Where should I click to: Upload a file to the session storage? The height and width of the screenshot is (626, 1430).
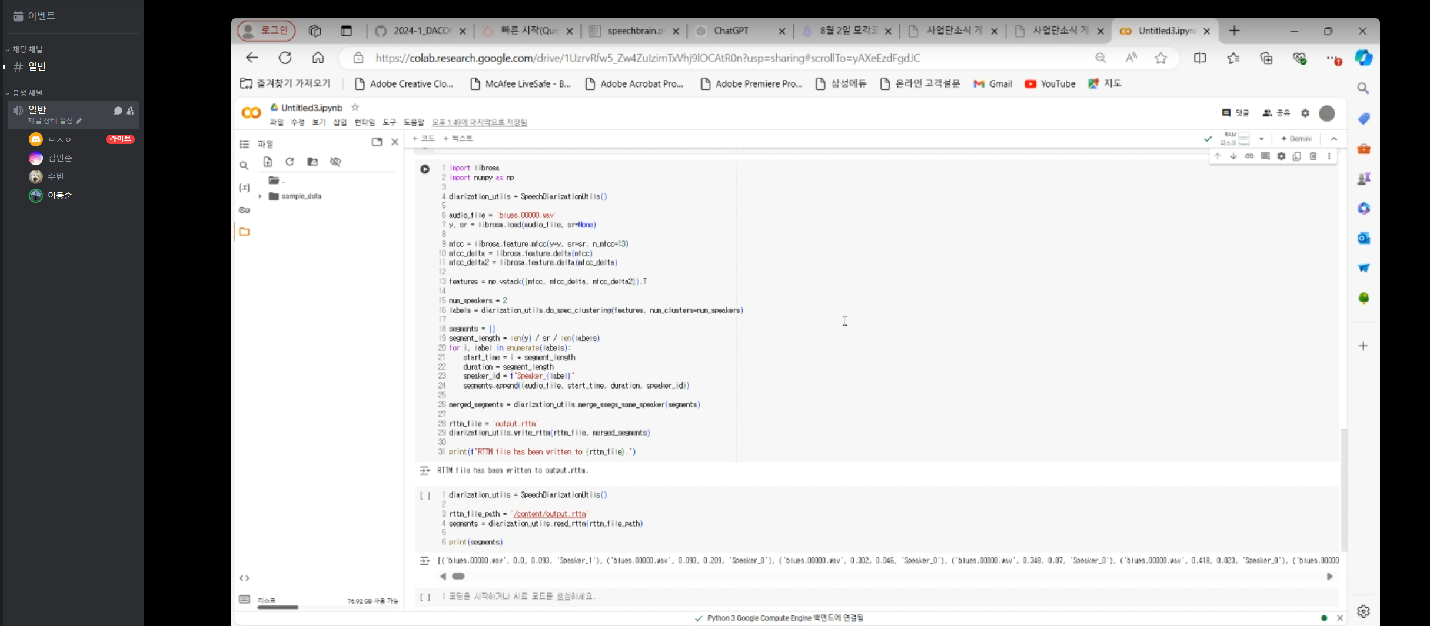pyautogui.click(x=268, y=162)
